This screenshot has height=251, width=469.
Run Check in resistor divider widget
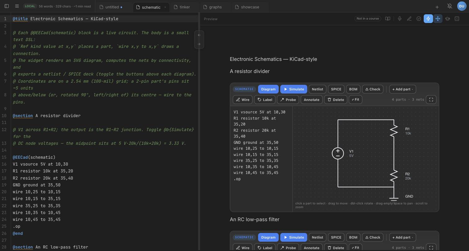pos(373,89)
